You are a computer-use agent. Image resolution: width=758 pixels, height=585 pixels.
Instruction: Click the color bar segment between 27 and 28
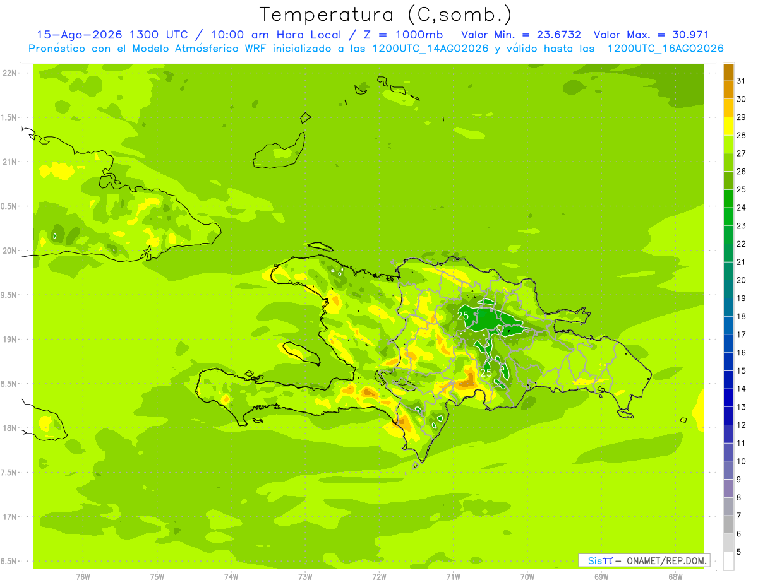728,145
